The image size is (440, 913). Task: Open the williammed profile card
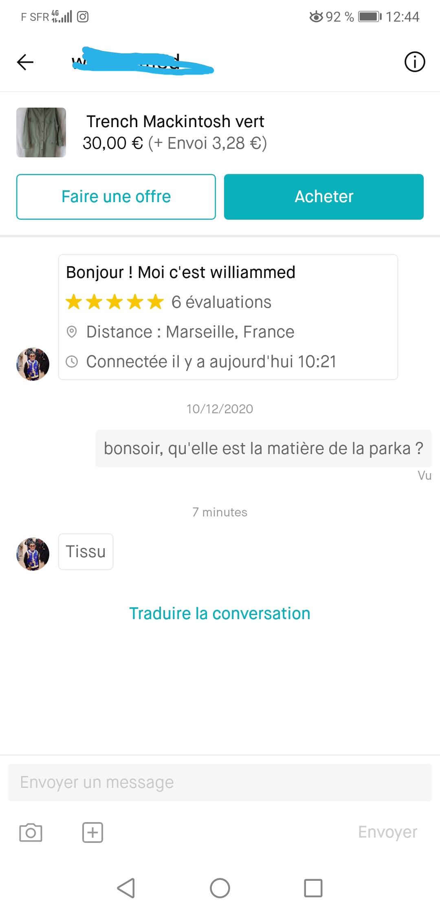228,317
